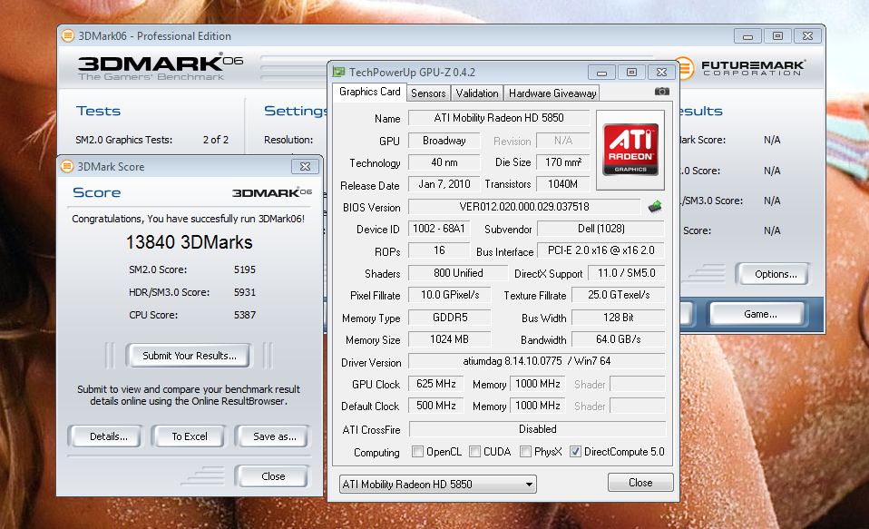Click the 3DMark06 title bar orange icon
The width and height of the screenshot is (869, 529).
[68, 36]
